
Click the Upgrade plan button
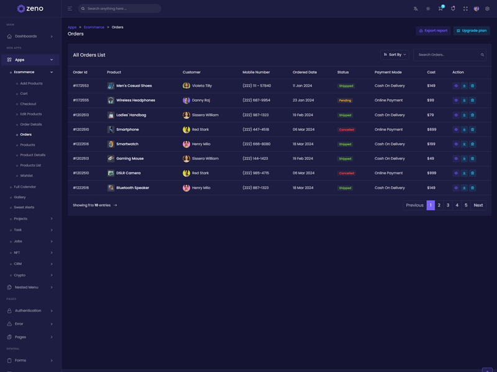(472, 30)
